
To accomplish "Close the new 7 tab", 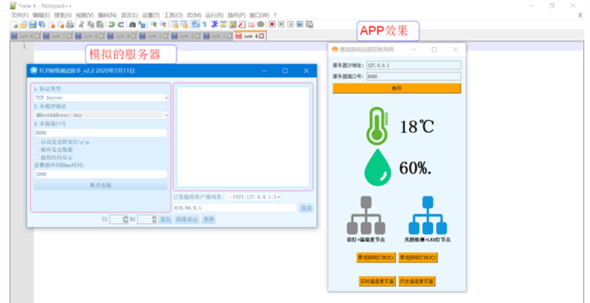I will pos(69,36).
